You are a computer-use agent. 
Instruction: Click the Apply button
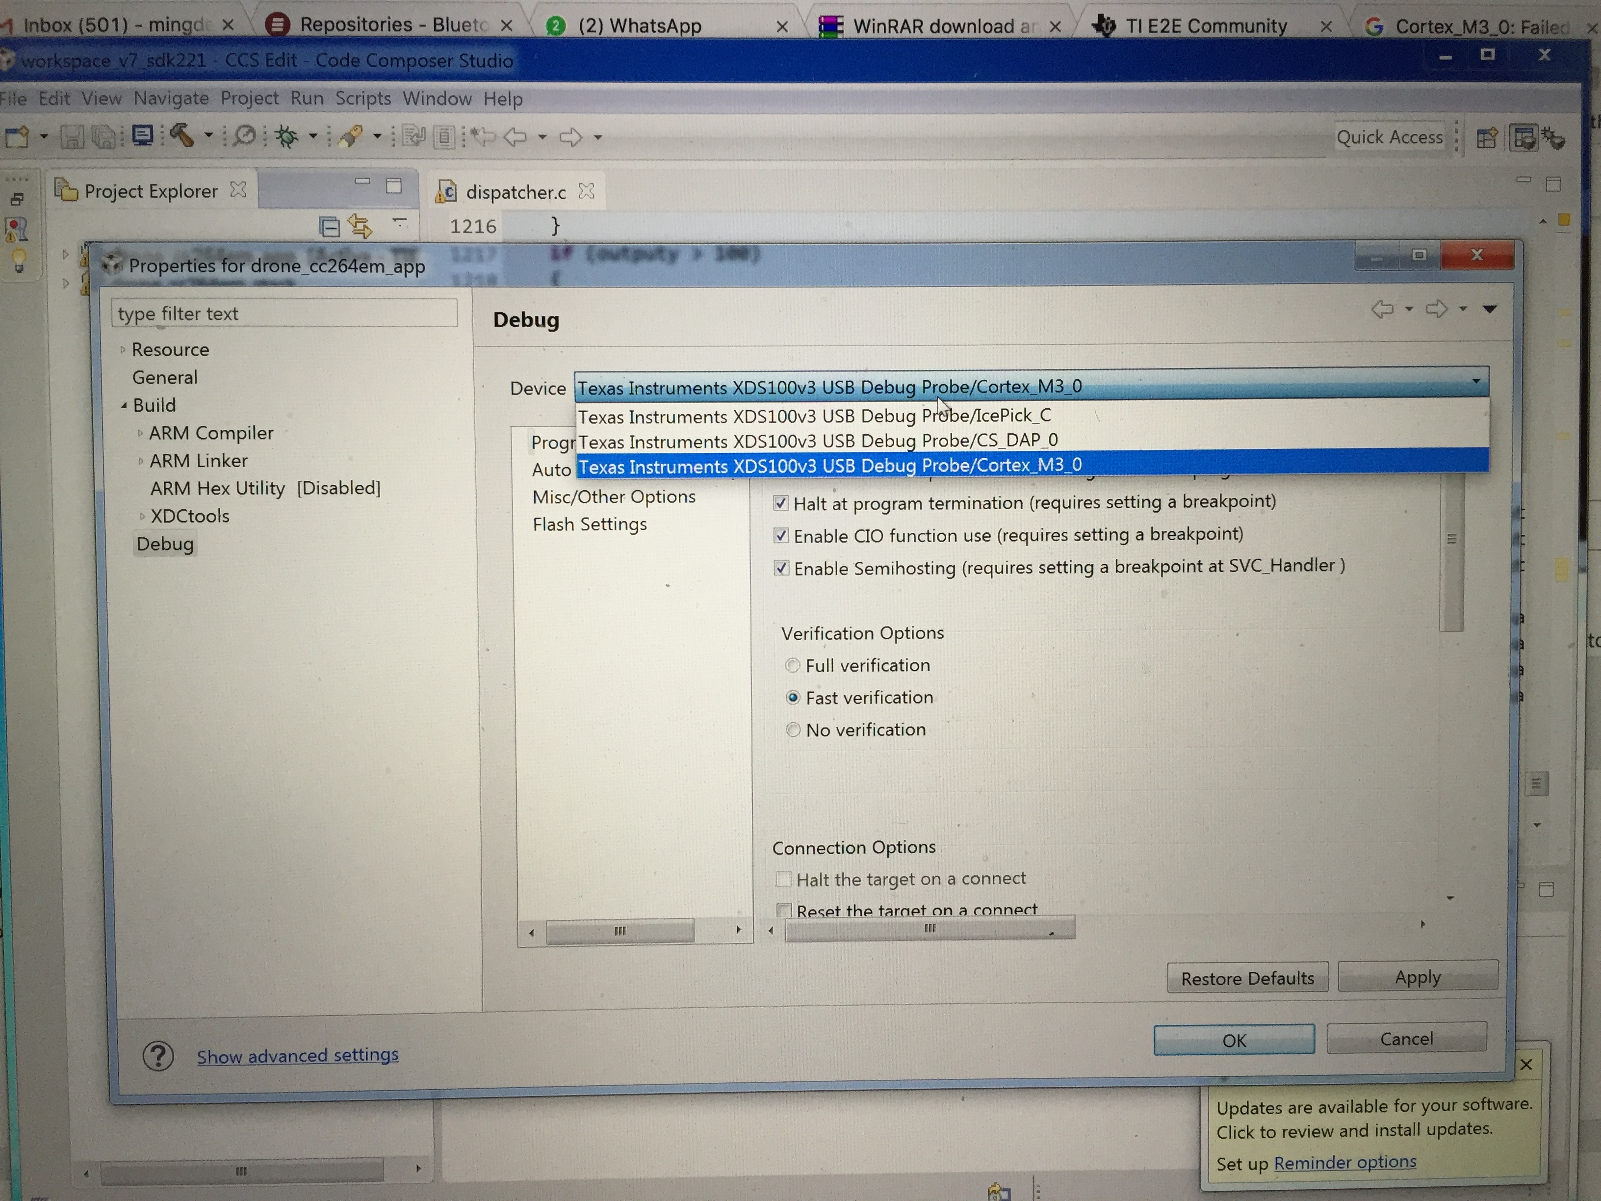point(1418,977)
